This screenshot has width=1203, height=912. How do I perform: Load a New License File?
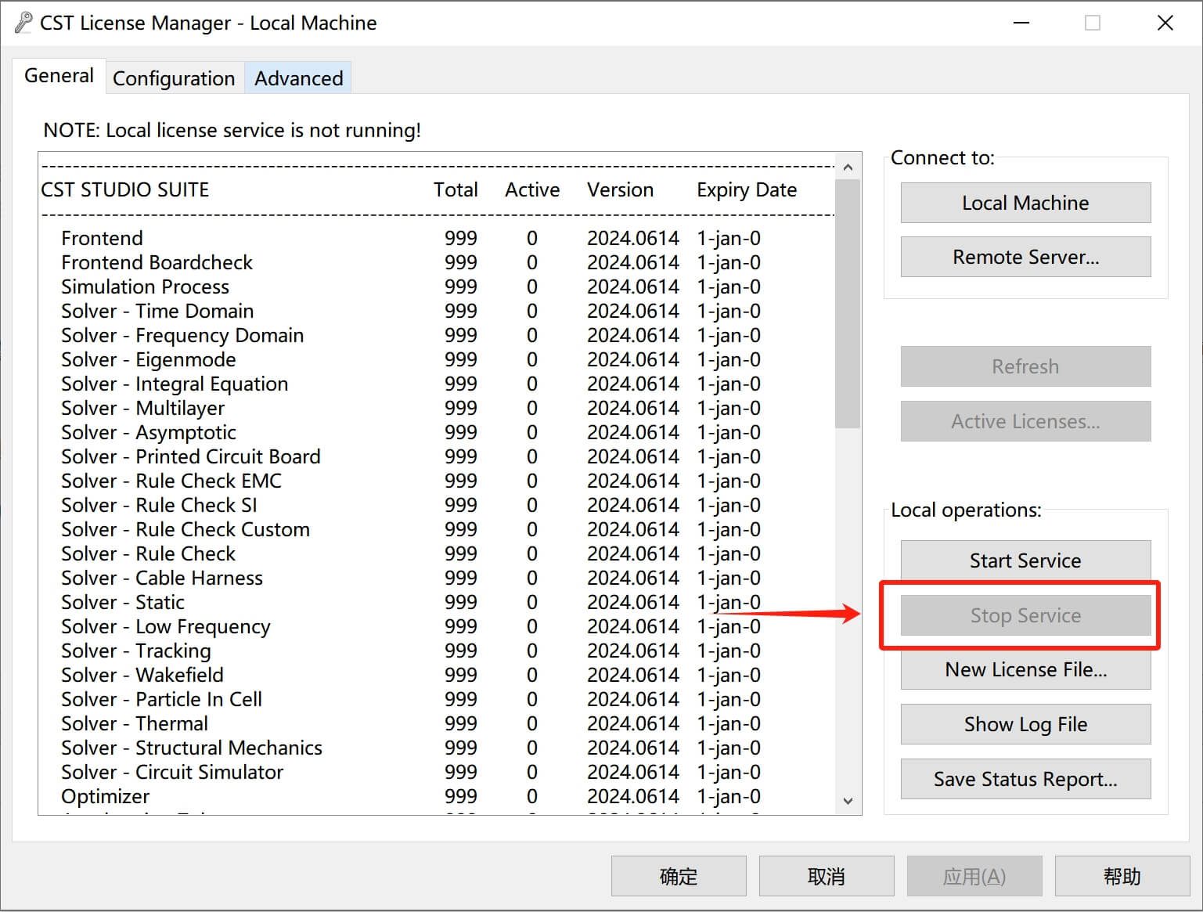[x=1025, y=669]
